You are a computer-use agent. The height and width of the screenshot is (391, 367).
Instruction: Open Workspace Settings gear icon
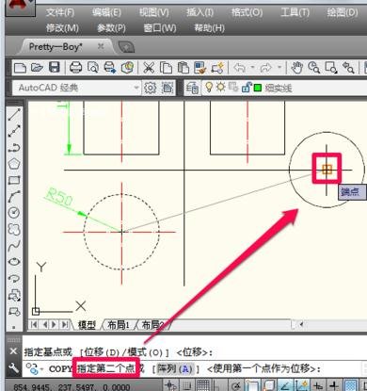coord(150,88)
